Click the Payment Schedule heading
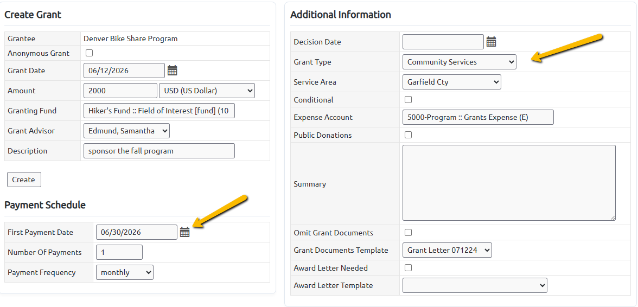Screen dimensions: 638x307 point(45,205)
